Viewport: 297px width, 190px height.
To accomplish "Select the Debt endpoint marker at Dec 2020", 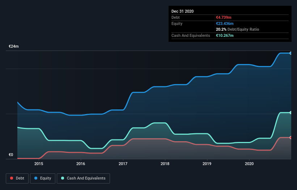I will coord(291,137).
